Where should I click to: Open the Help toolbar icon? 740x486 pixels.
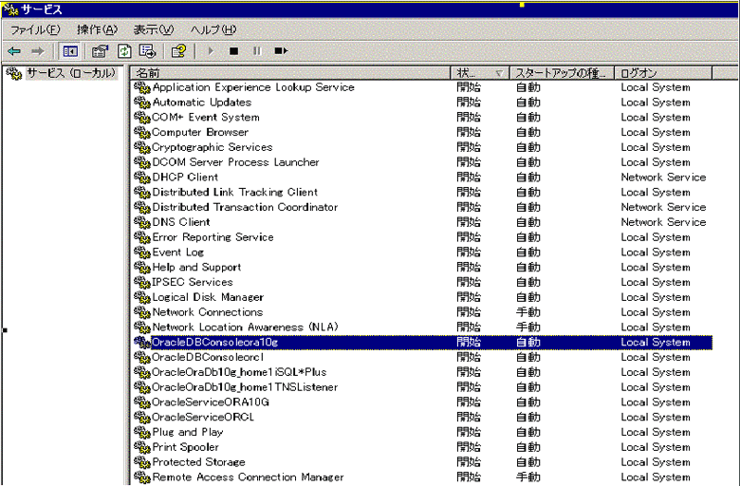177,51
